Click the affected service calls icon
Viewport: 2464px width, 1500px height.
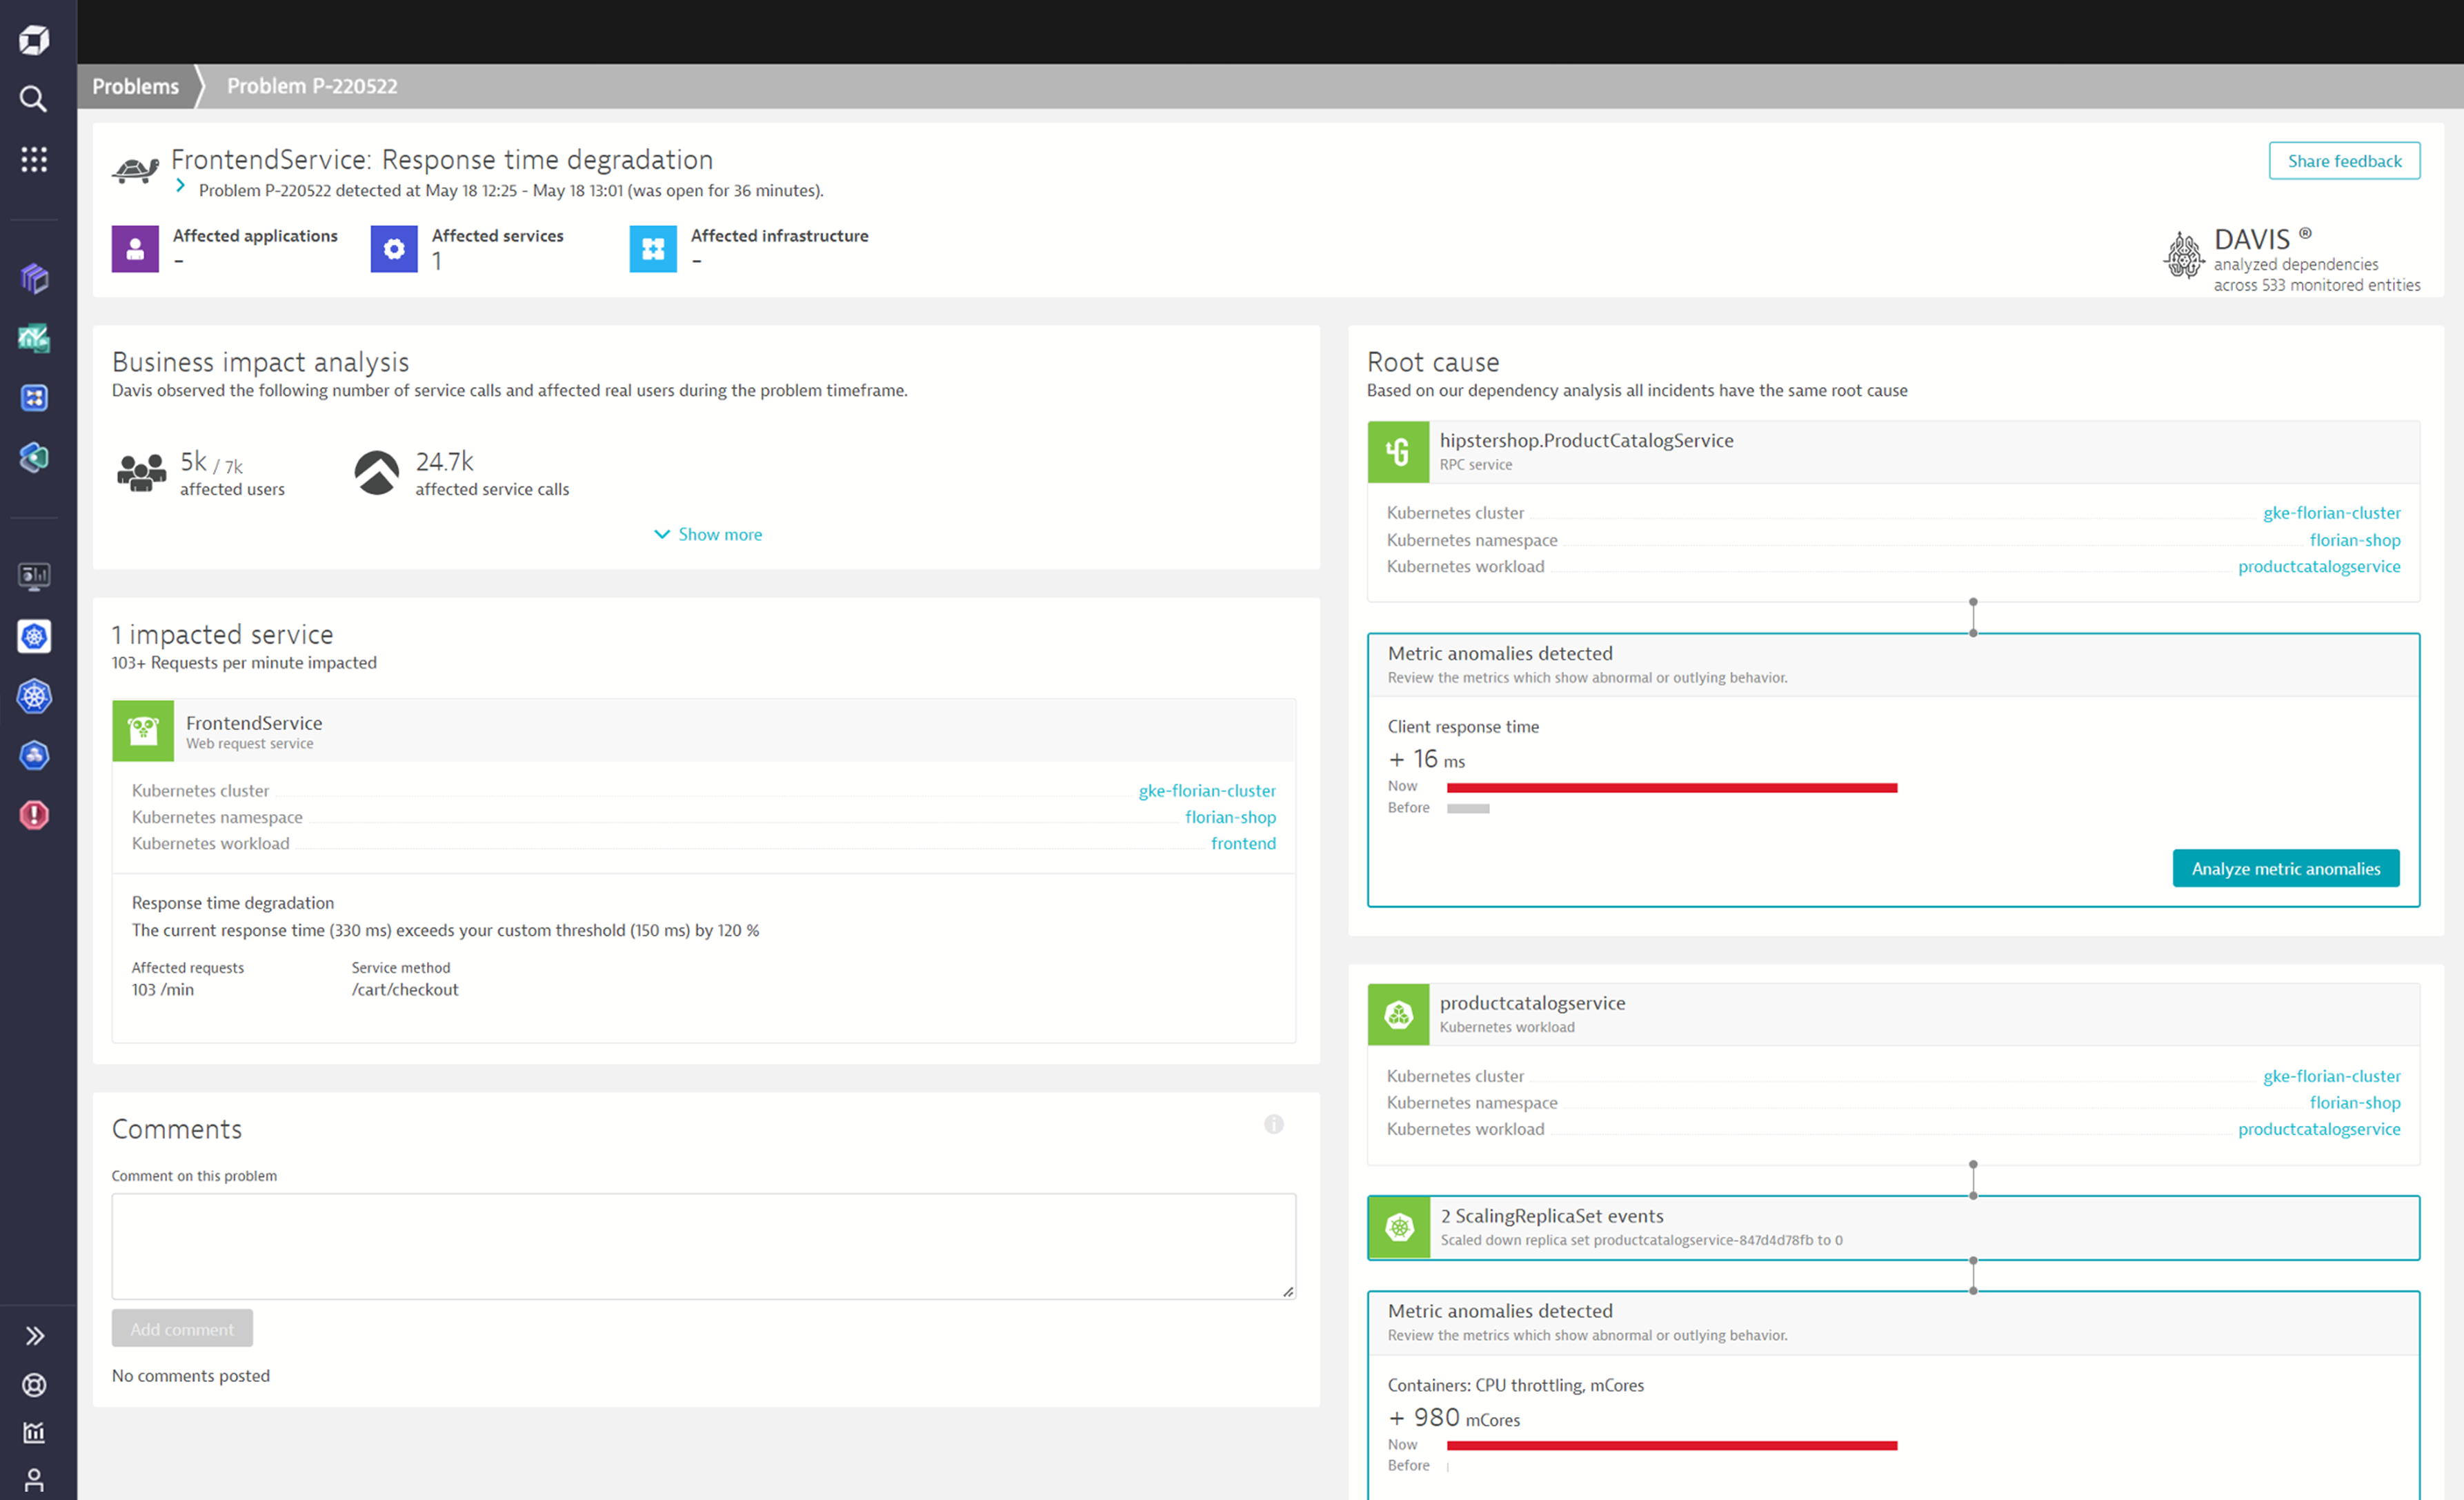(377, 472)
